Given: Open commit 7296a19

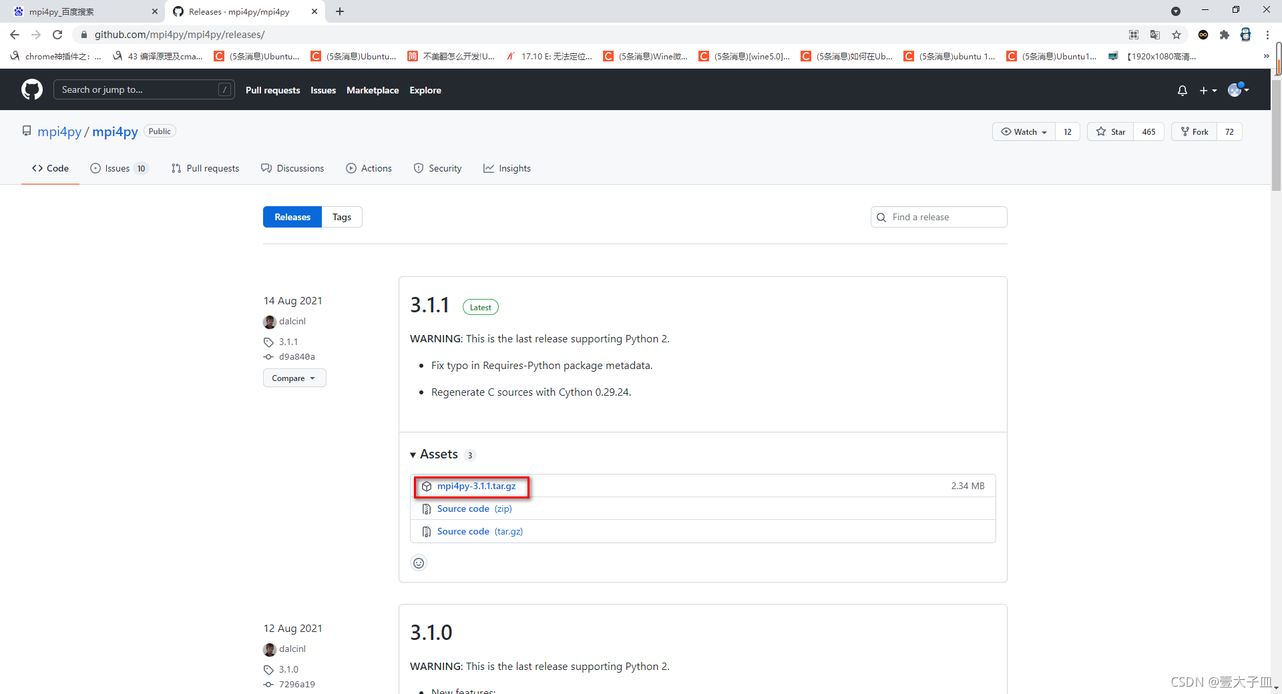Looking at the screenshot, I should click(297, 685).
